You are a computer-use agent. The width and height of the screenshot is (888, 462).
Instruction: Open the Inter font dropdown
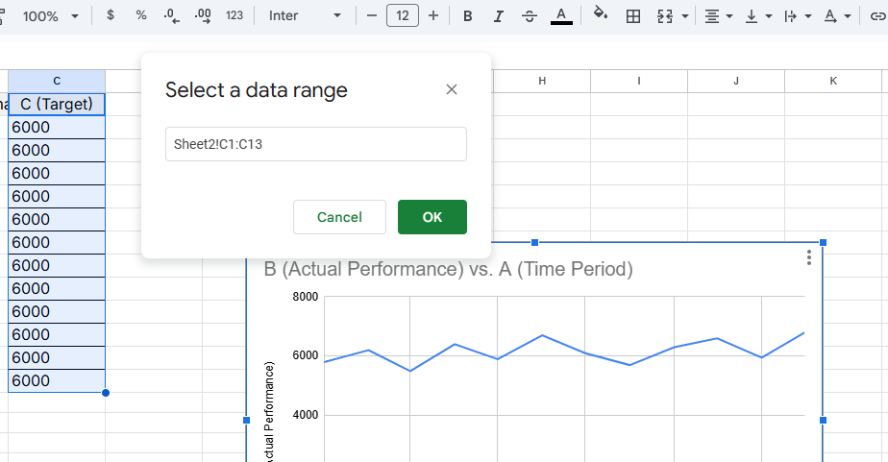click(x=306, y=16)
